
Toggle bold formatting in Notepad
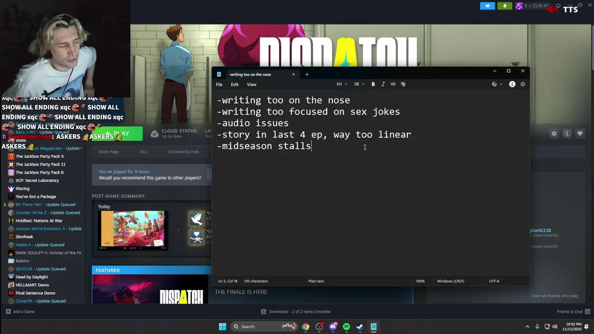tap(373, 84)
